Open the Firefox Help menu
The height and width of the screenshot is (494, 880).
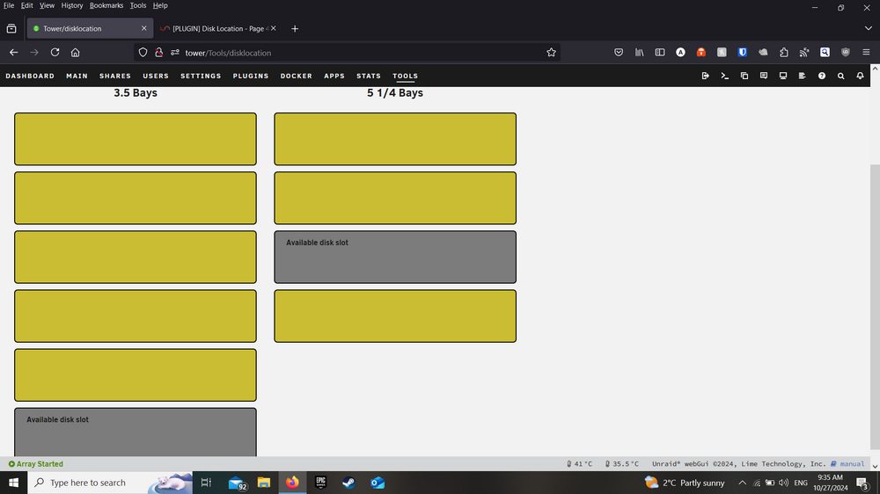pos(160,5)
